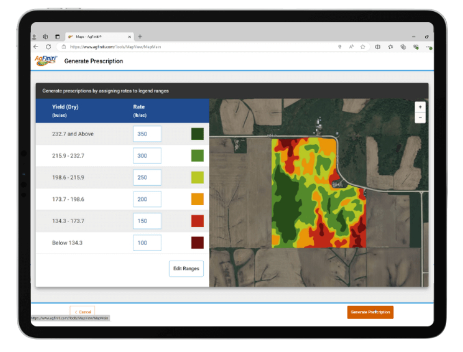
Task: Go back to the previous page
Action: [36, 47]
